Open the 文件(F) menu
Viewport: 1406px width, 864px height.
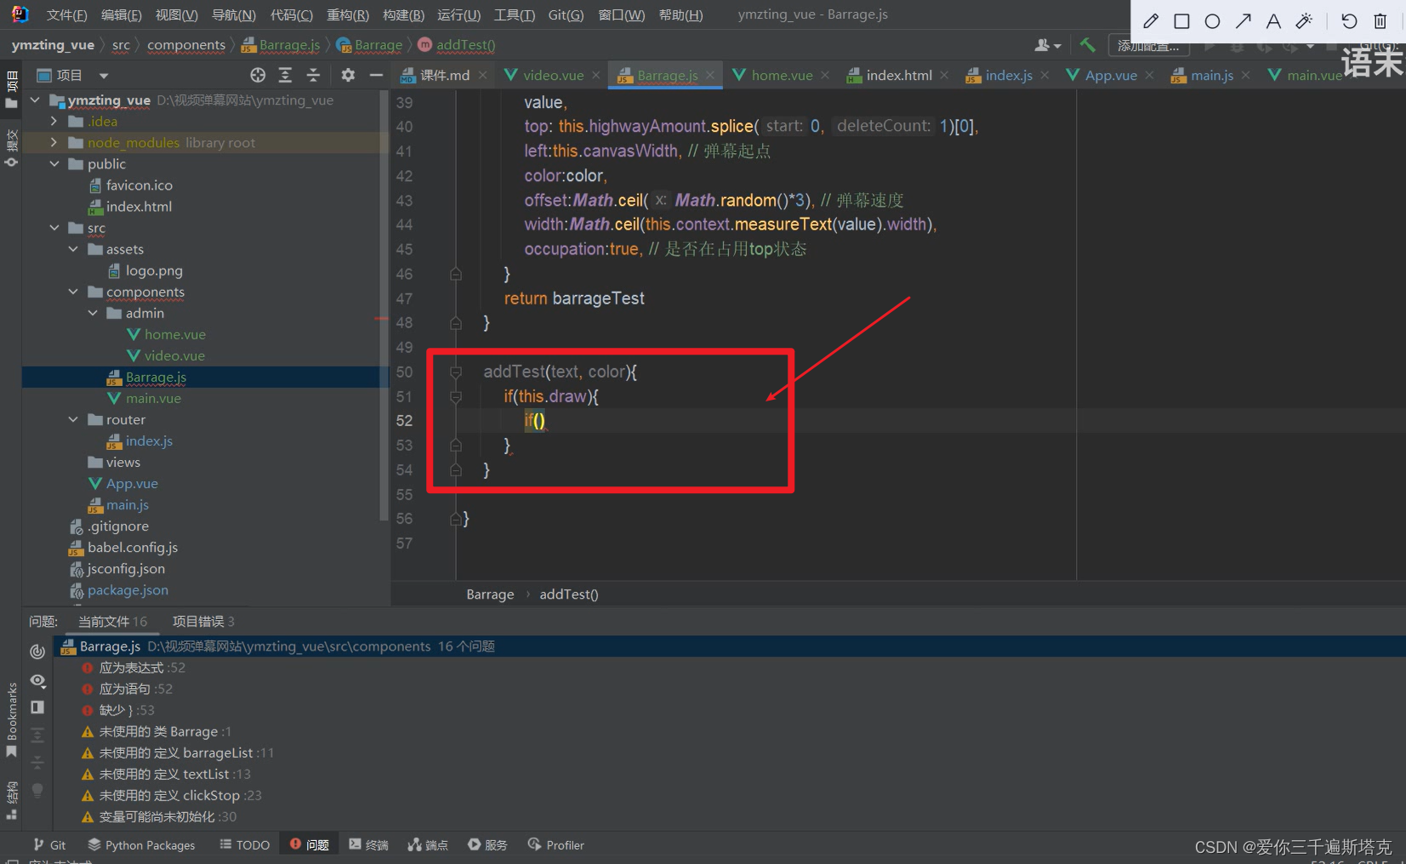[x=66, y=14]
